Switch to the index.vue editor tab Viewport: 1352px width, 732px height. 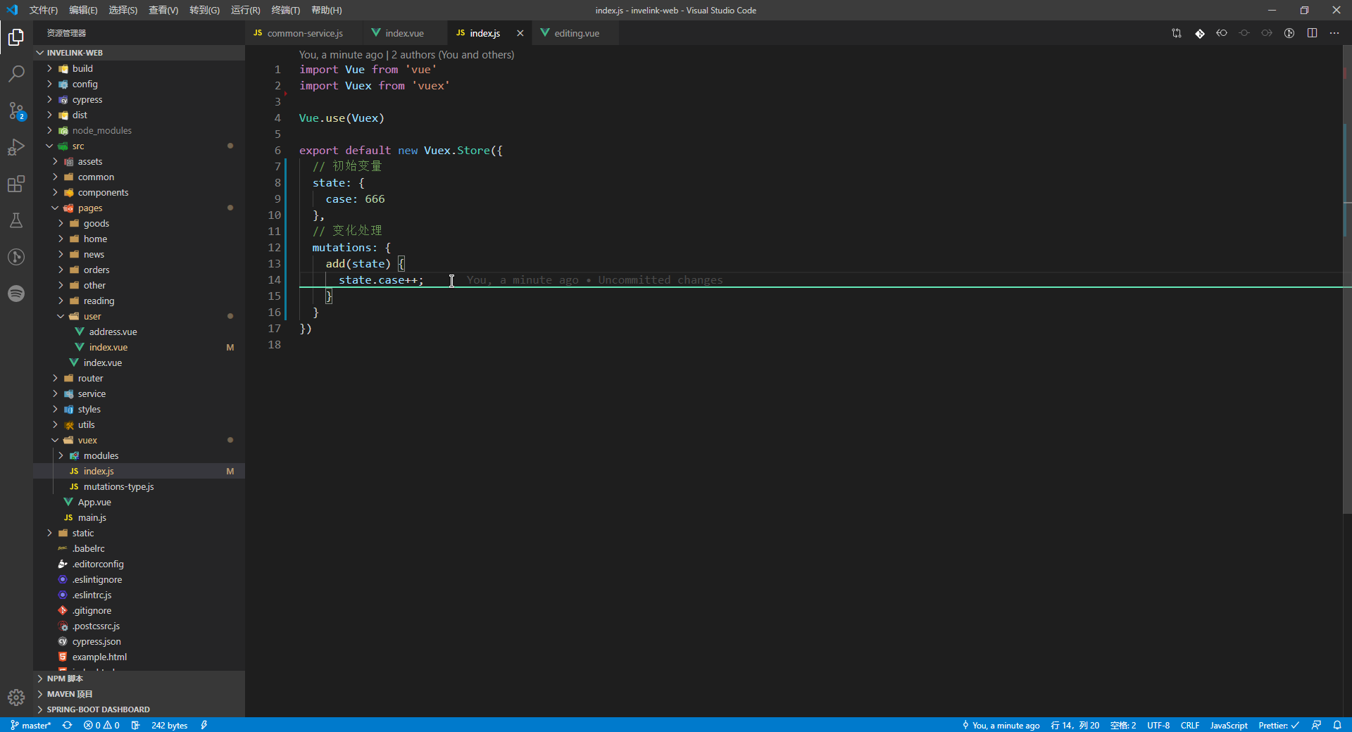(404, 33)
